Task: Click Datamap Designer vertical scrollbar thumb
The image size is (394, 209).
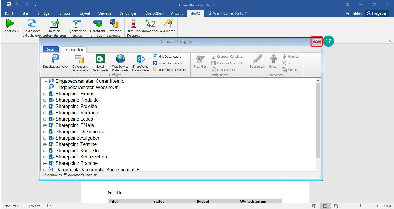Action: coord(318,121)
